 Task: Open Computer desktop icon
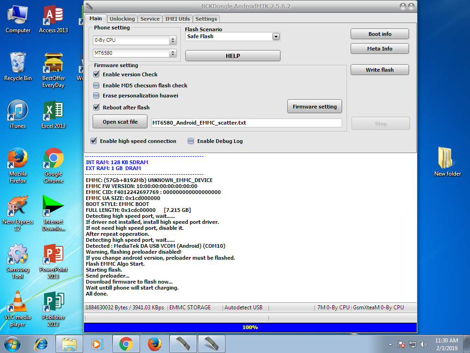[x=18, y=19]
